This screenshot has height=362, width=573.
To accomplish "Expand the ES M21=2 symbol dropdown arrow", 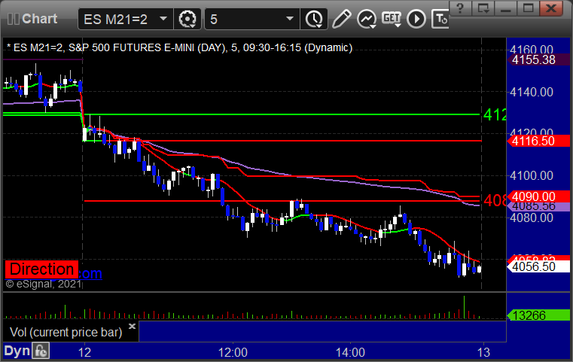I will (x=163, y=19).
